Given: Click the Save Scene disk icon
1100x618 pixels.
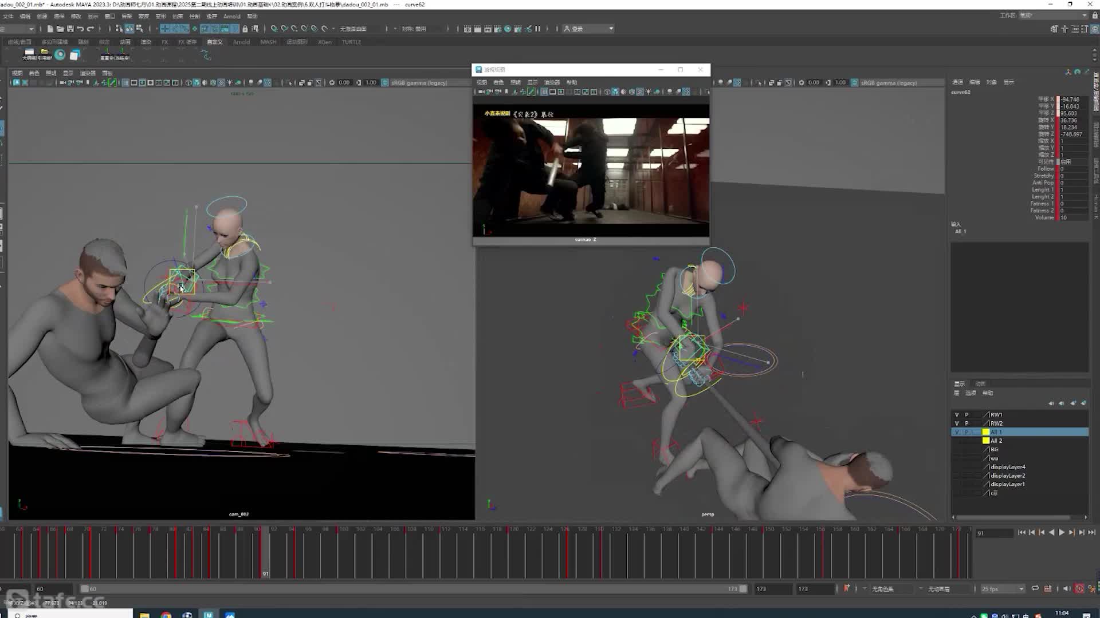Looking at the screenshot, I should [x=70, y=29].
